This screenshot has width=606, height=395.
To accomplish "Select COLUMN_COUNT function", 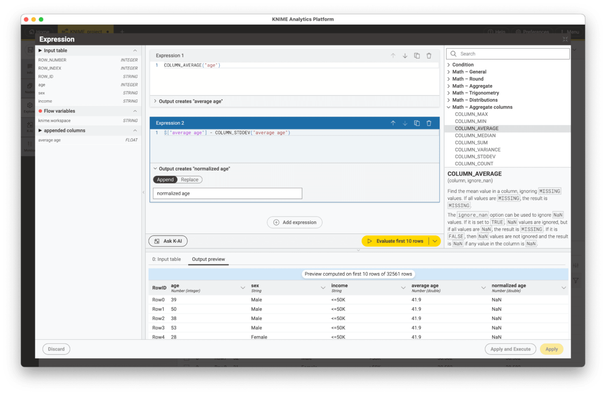I will coord(474,164).
